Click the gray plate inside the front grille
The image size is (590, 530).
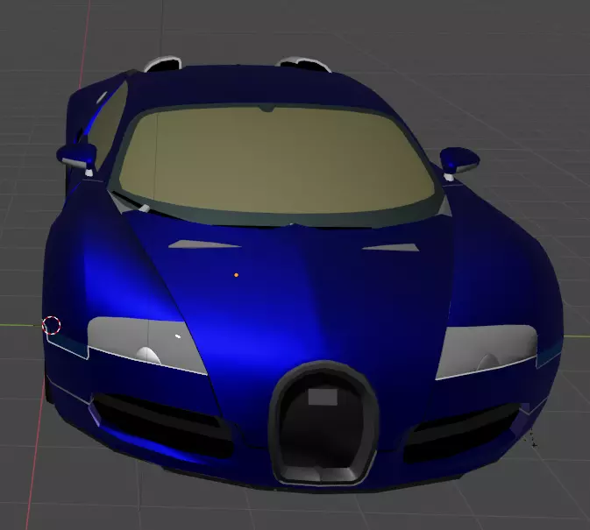[323, 397]
